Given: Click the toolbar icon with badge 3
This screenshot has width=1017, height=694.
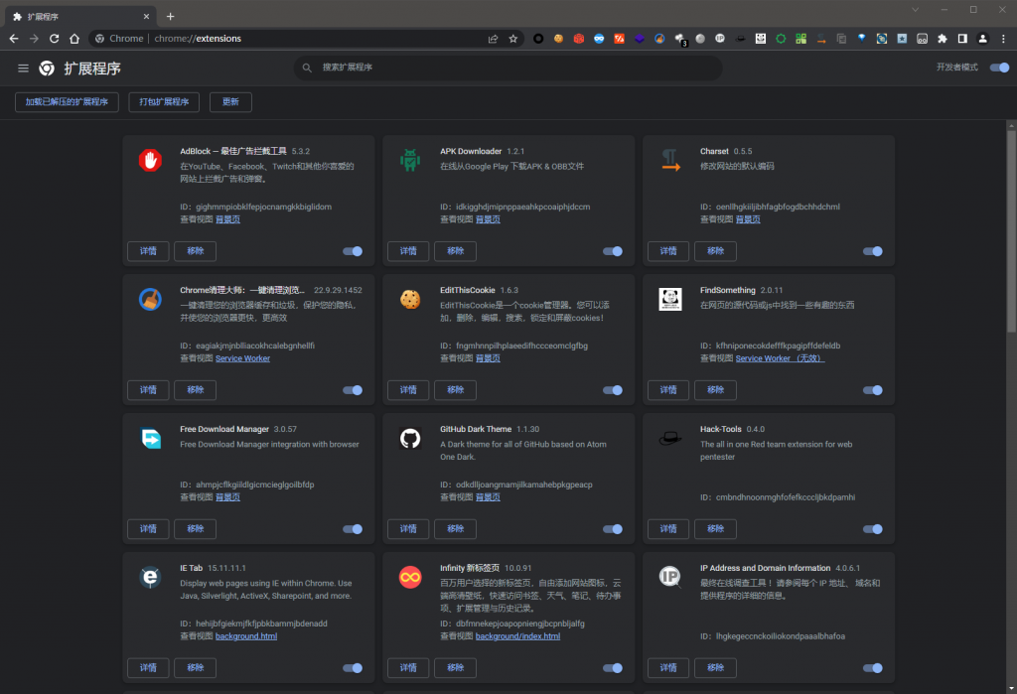Looking at the screenshot, I should (x=680, y=39).
